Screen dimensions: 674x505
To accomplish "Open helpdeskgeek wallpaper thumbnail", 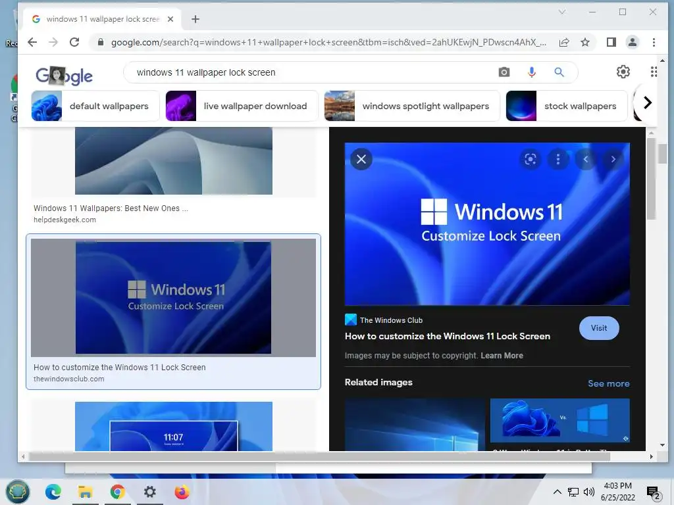I will tap(174, 160).
